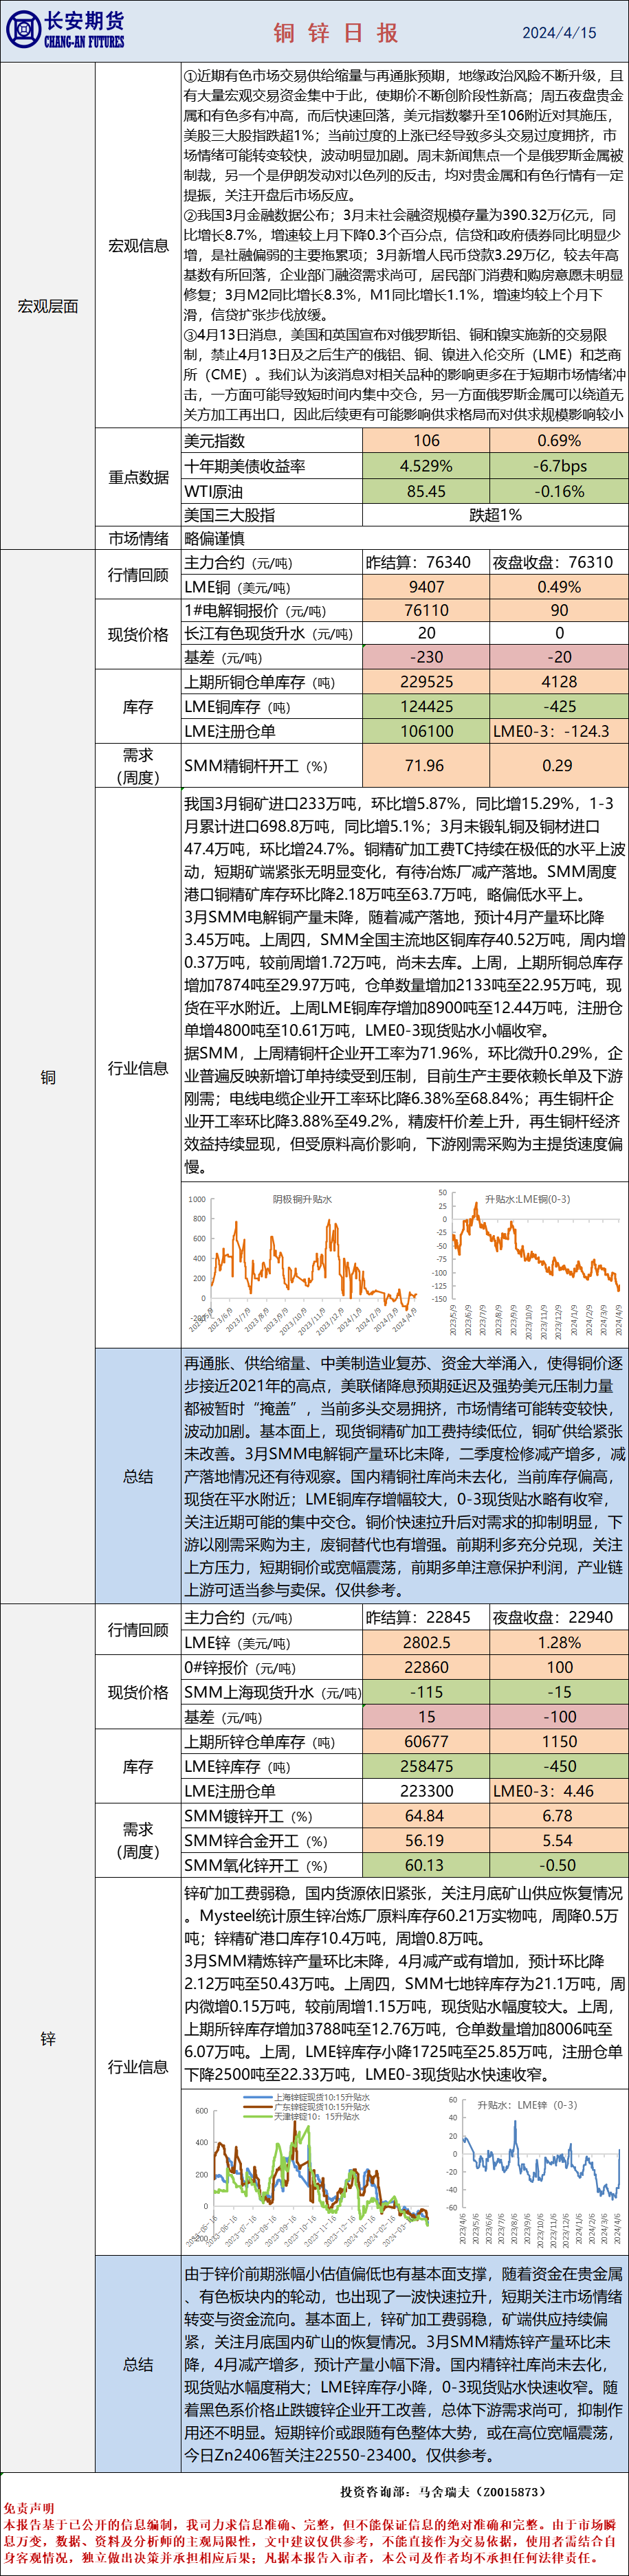The width and height of the screenshot is (629, 2576).
Task: Click the 1.28% change cell
Action: point(559,1642)
